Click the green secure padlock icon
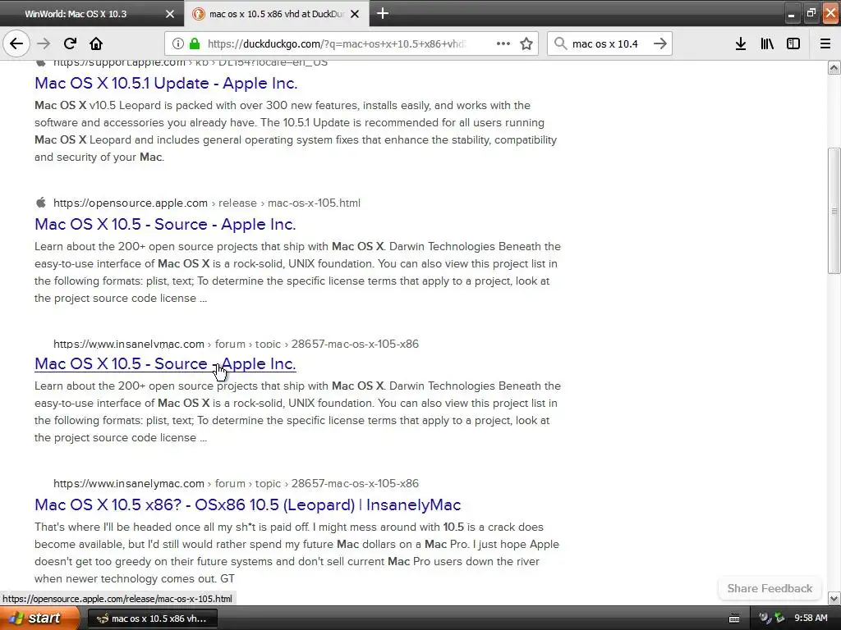The image size is (841, 630). (x=195, y=43)
